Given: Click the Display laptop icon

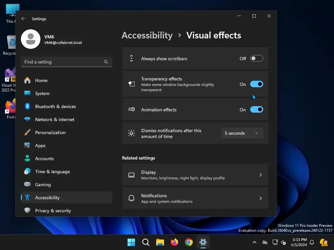Looking at the screenshot, I should (x=131, y=175).
